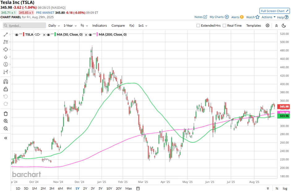Select the arrow marker tool

[6, 57]
